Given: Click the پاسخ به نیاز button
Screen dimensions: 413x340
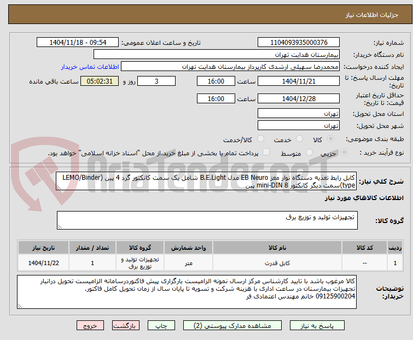Looking at the screenshot, I should [x=317, y=326].
